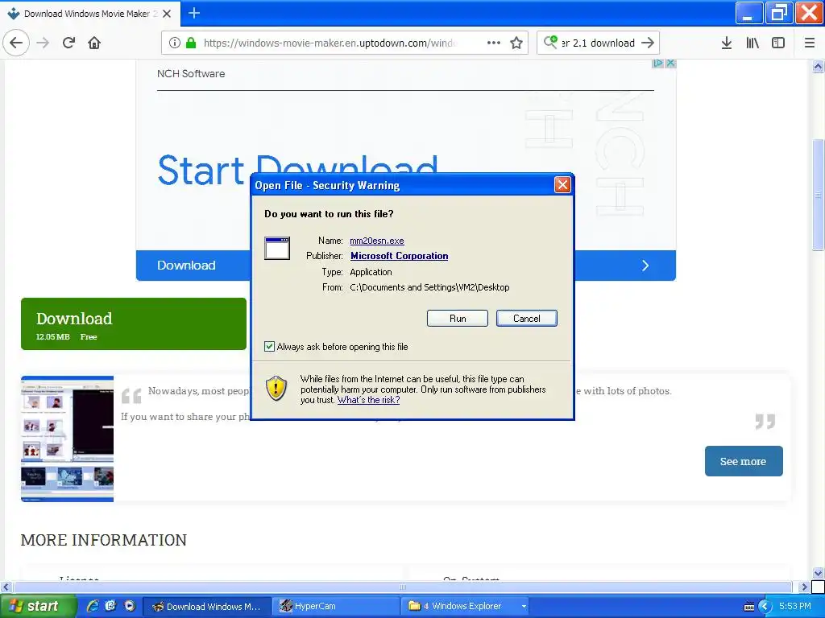Click the vertical scrollbar thumb
The height and width of the screenshot is (618, 825).
click(x=818, y=195)
